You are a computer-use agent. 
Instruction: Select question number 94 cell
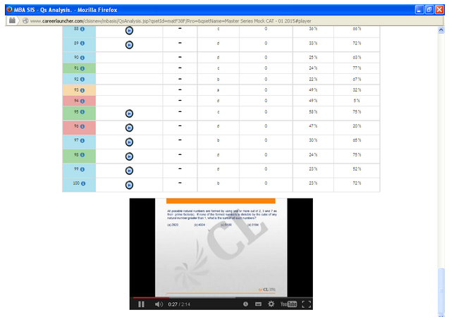pos(79,101)
